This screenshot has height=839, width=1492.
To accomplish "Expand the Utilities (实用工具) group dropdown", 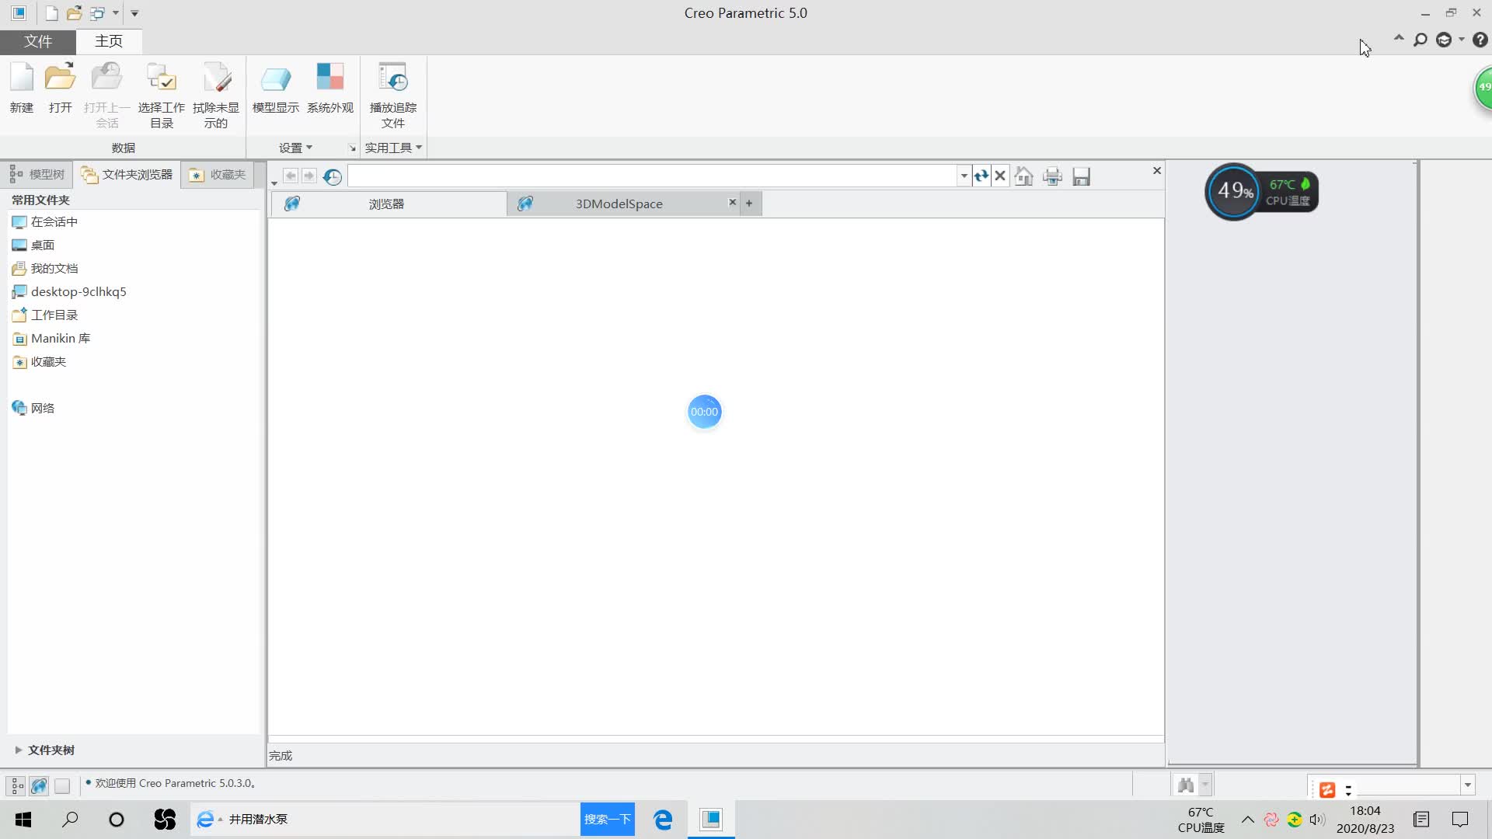I will (393, 148).
